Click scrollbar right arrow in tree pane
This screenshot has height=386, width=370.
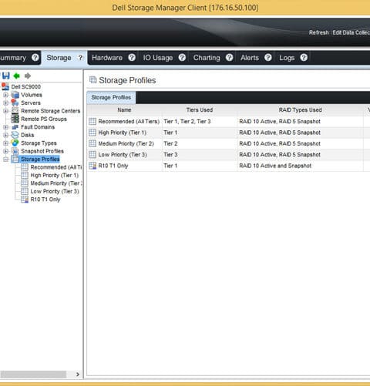78,374
